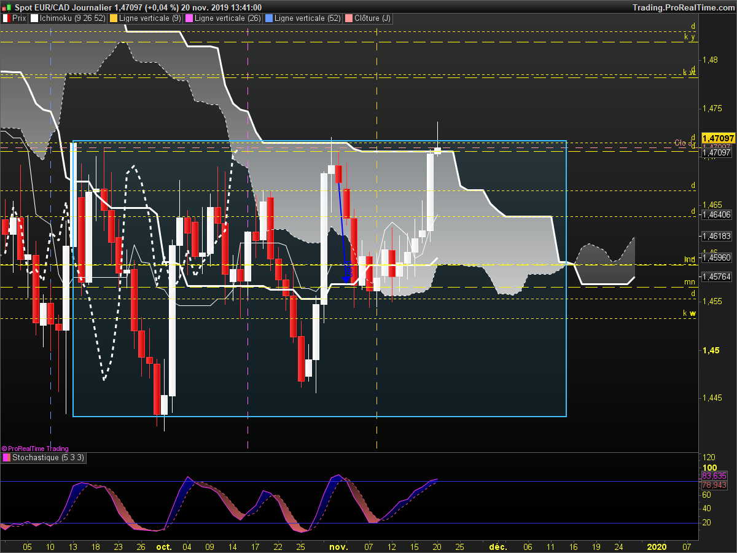Click the 1,46406 price label
Viewport: 737px width, 553px height.
[x=716, y=215]
